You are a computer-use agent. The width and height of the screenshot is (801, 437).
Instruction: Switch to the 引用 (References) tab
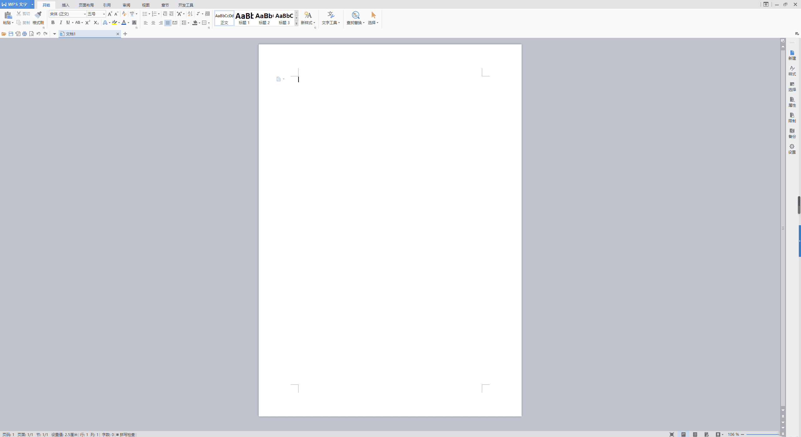[107, 5]
